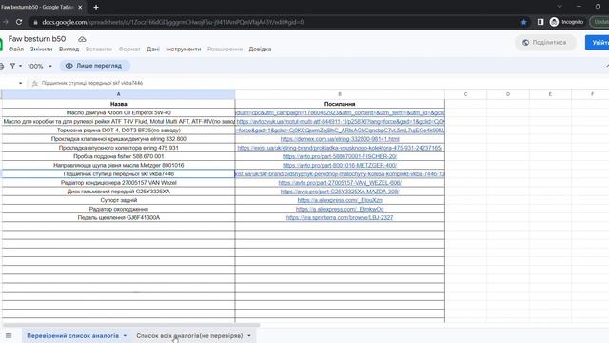Image resolution: width=609 pixels, height=343 pixels.
Task: Open the aliexpress link for Супорт задній
Action: point(340,200)
